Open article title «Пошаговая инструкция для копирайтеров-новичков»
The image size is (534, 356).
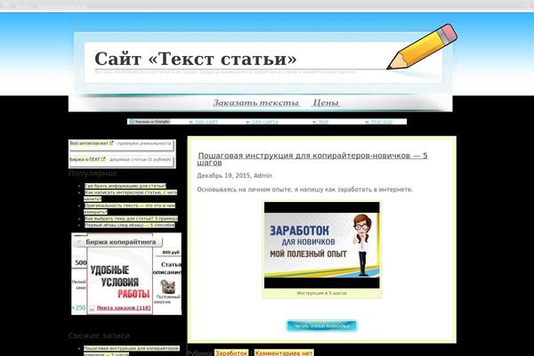click(312, 159)
